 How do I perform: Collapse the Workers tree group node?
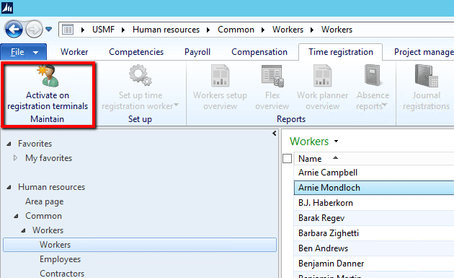pos(24,230)
